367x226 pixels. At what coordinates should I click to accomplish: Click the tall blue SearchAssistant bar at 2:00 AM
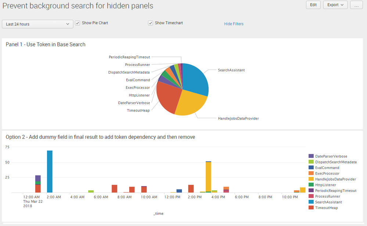[x=50, y=172]
